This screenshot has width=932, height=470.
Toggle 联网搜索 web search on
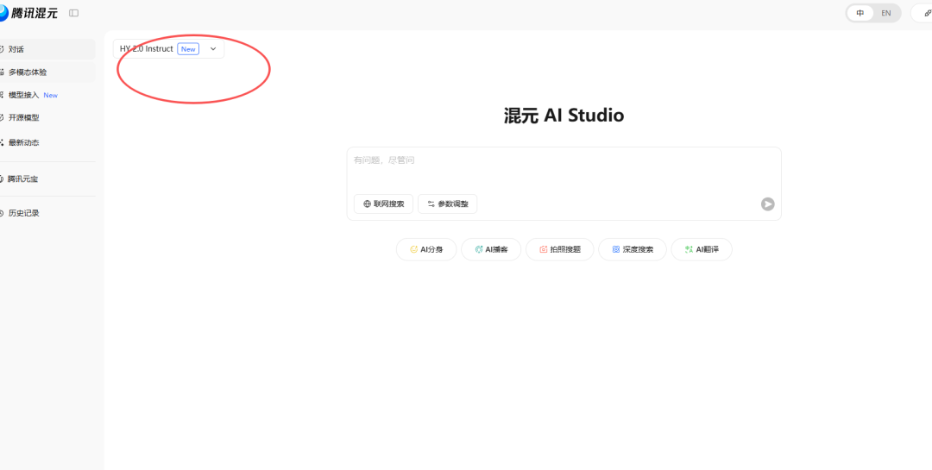(x=383, y=204)
